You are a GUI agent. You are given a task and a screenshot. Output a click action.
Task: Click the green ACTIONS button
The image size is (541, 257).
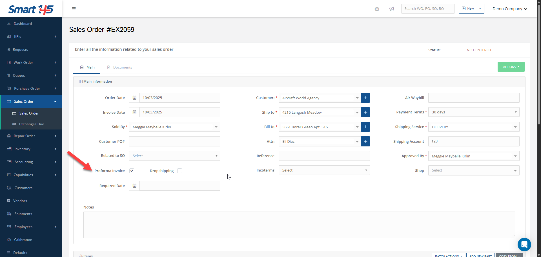tap(511, 67)
